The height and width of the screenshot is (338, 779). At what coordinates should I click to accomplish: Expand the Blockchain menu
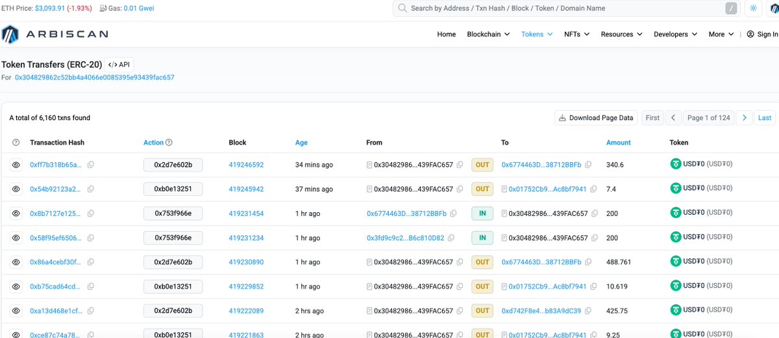click(488, 34)
